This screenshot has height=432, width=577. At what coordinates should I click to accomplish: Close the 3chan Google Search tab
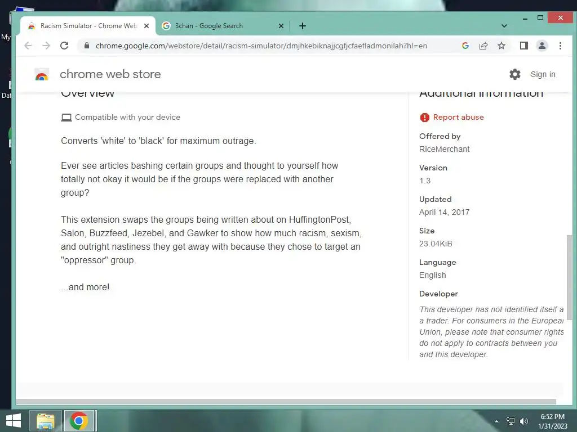coord(281,26)
